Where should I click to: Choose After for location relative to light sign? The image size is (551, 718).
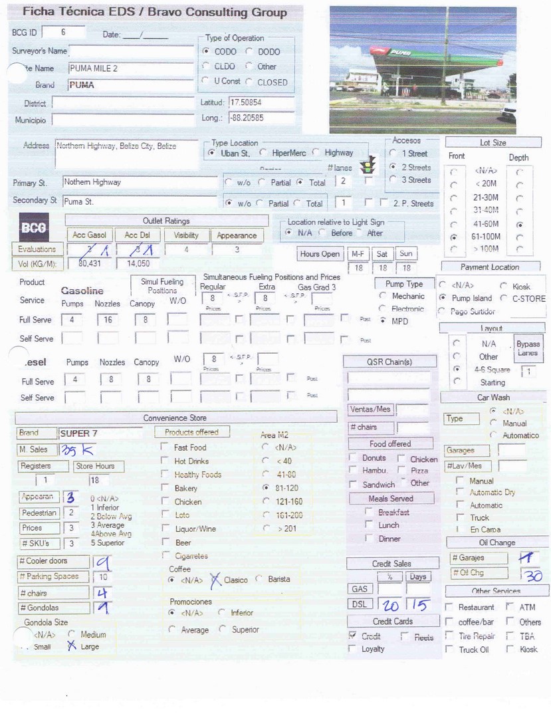pos(360,233)
